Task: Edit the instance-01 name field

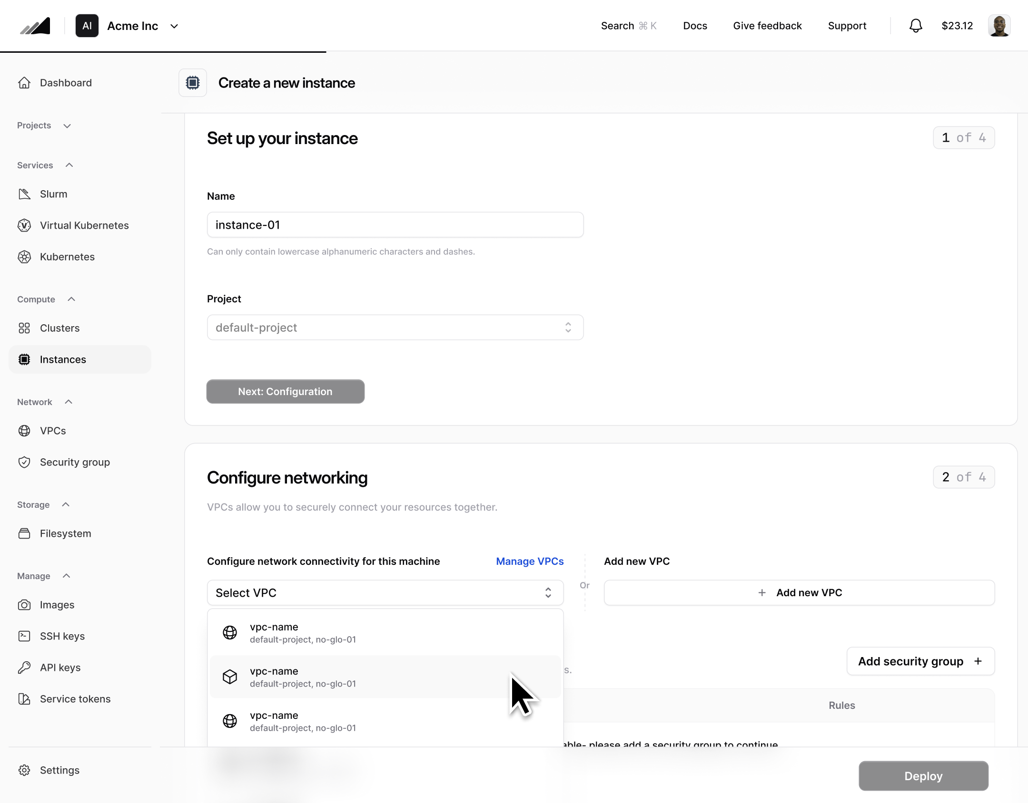Action: click(395, 224)
